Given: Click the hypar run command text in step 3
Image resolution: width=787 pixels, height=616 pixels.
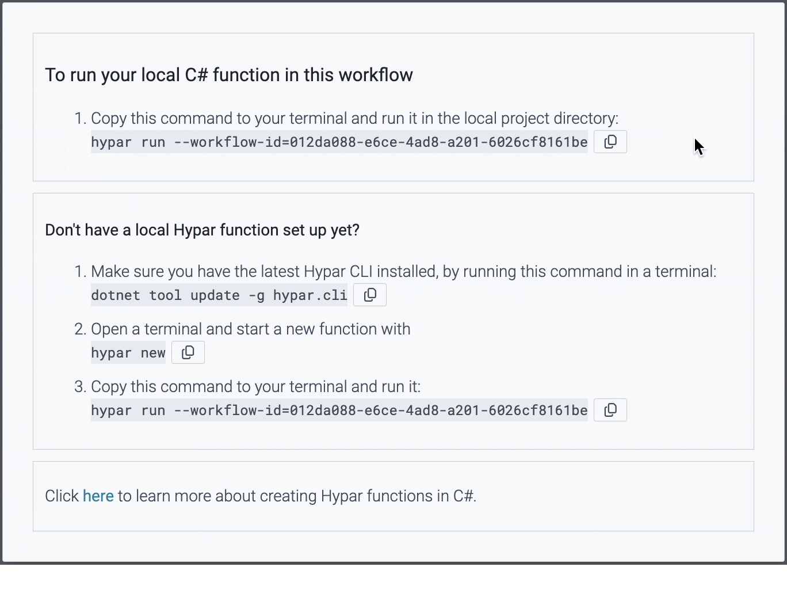Looking at the screenshot, I should [339, 410].
